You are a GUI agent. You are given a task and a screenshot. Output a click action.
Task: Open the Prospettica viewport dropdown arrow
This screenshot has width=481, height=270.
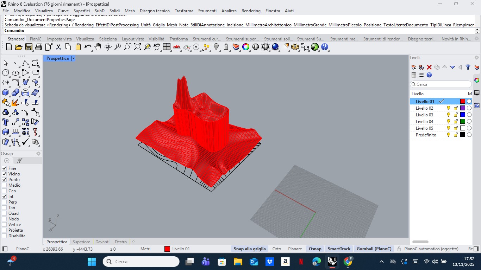click(73, 58)
